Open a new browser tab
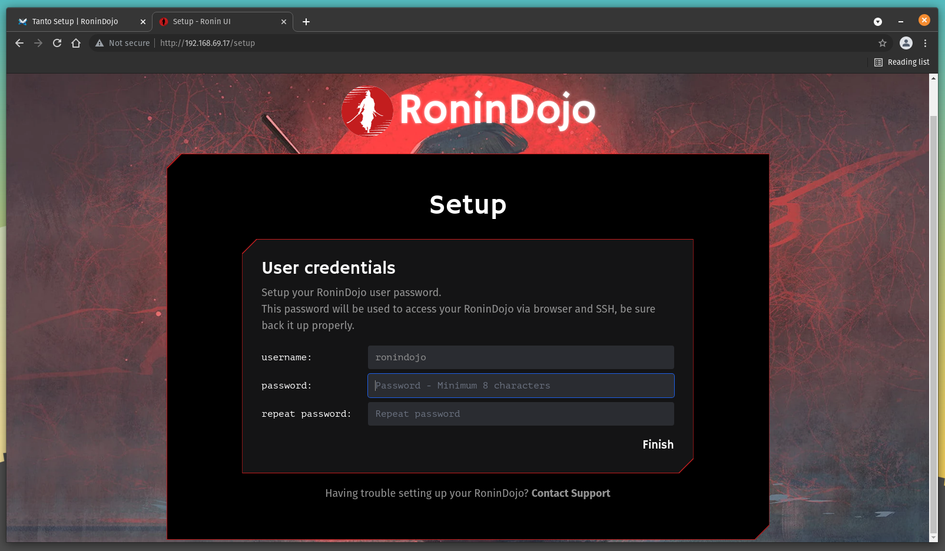The height and width of the screenshot is (551, 945). 306,22
